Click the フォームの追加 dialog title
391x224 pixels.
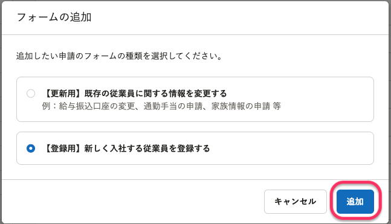(54, 17)
